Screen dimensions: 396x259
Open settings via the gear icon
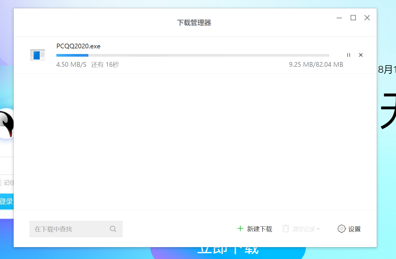pos(341,229)
